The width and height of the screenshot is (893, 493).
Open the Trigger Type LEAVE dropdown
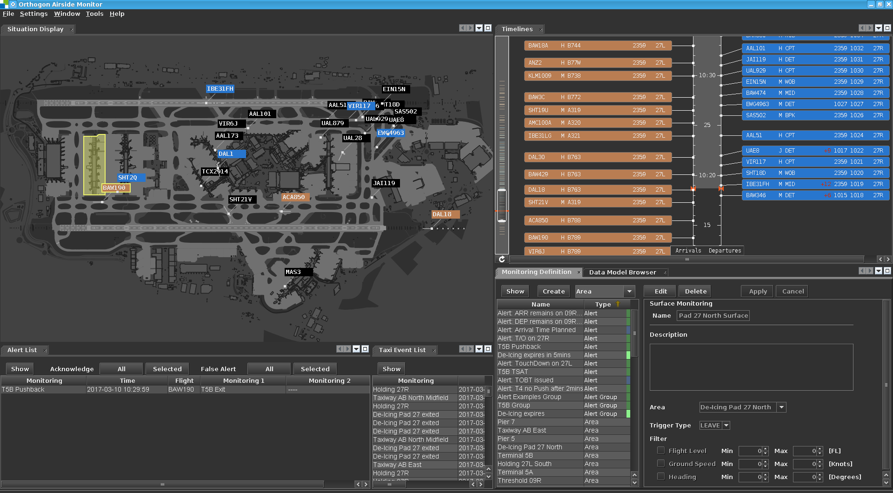click(x=726, y=425)
